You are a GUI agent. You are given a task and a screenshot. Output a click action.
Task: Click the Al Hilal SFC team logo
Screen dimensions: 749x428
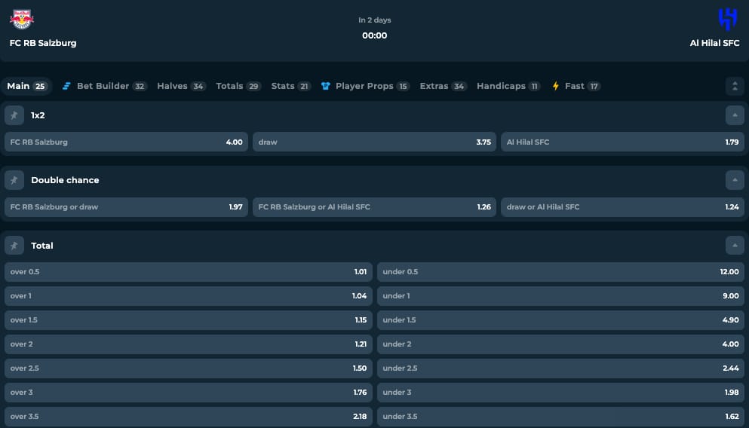tap(728, 19)
